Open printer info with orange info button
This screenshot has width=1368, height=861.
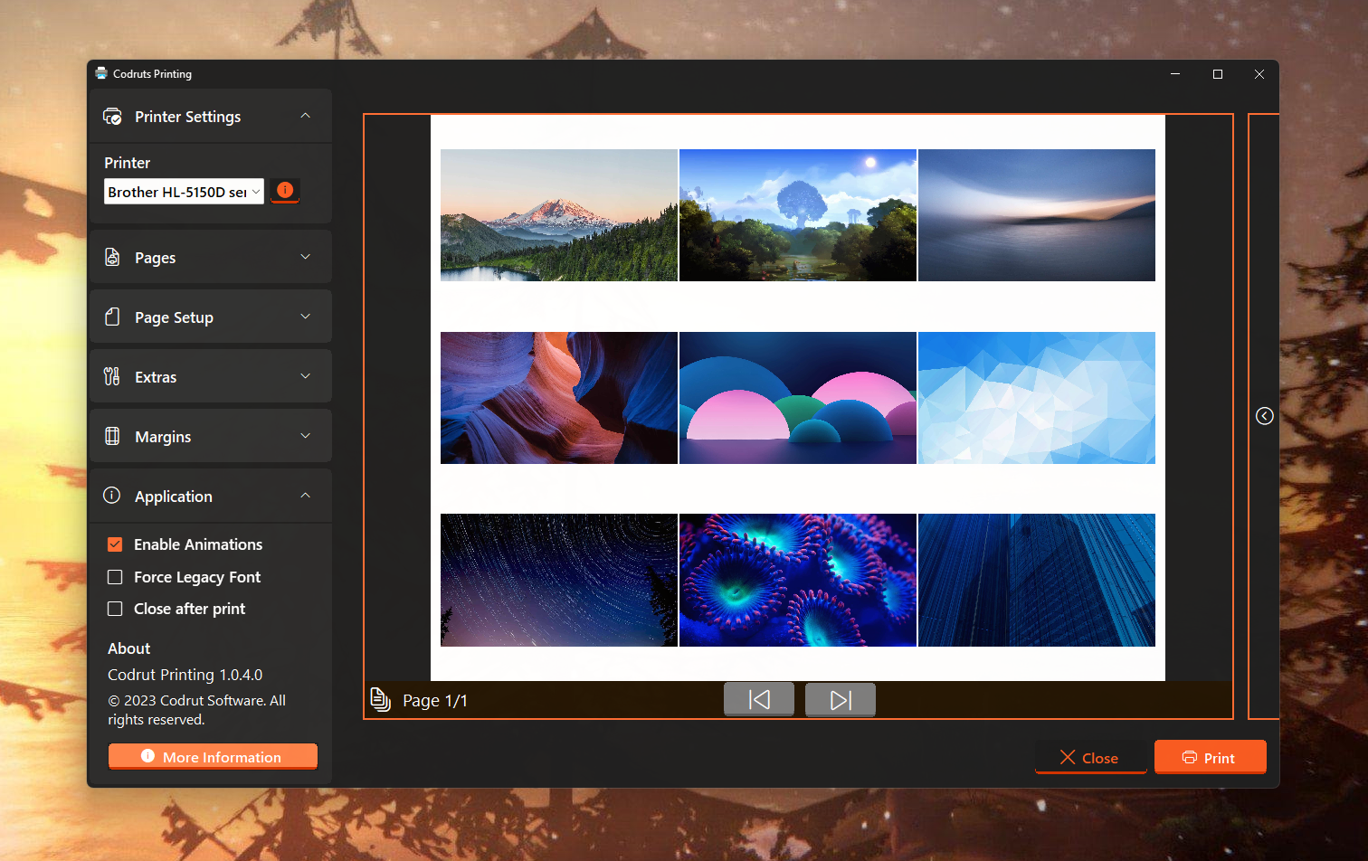(285, 190)
